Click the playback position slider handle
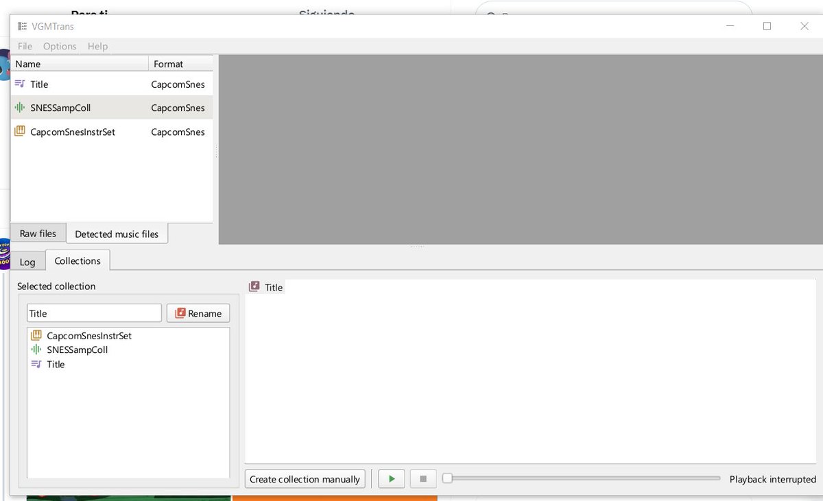 click(447, 478)
